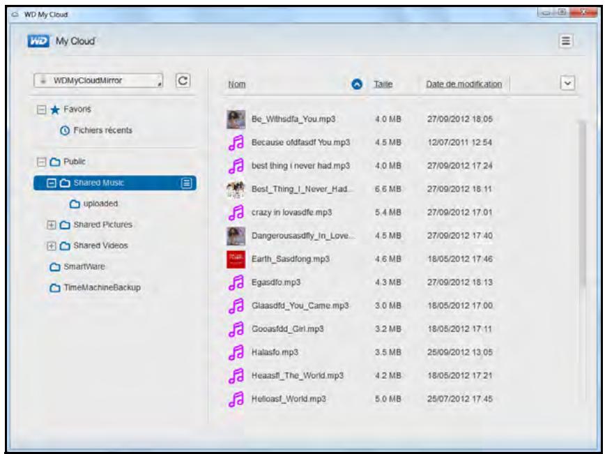Click the 6.6 MB size of Best_Thing_I_Never_Had
Screen dimensions: 605x454
point(388,189)
